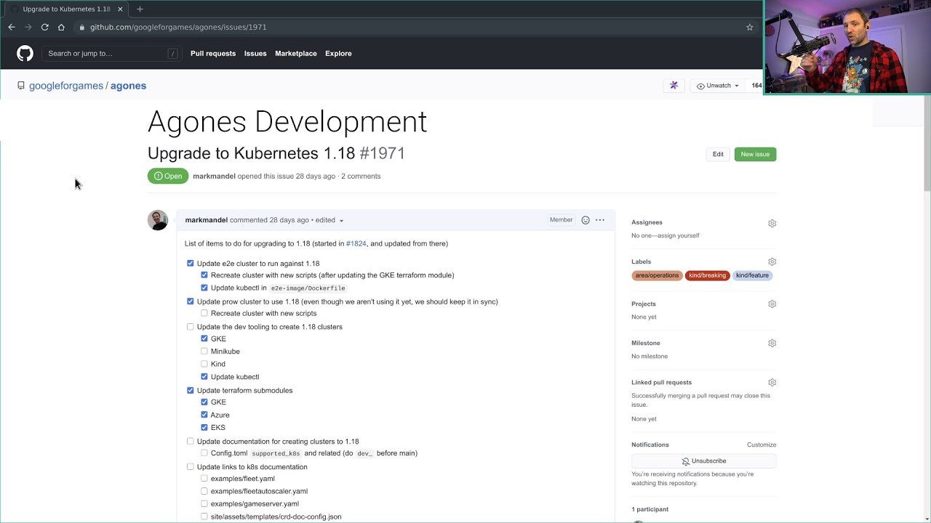Image resolution: width=931 pixels, height=523 pixels.
Task: Bookmark this page with the star icon
Action: [749, 27]
